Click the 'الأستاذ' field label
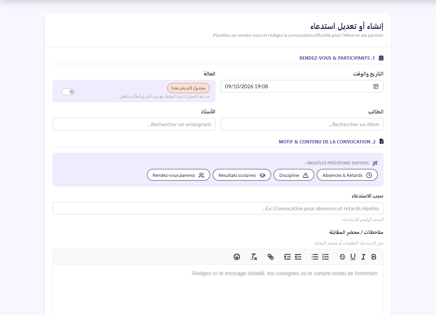The width and height of the screenshot is (436, 315). (x=208, y=112)
